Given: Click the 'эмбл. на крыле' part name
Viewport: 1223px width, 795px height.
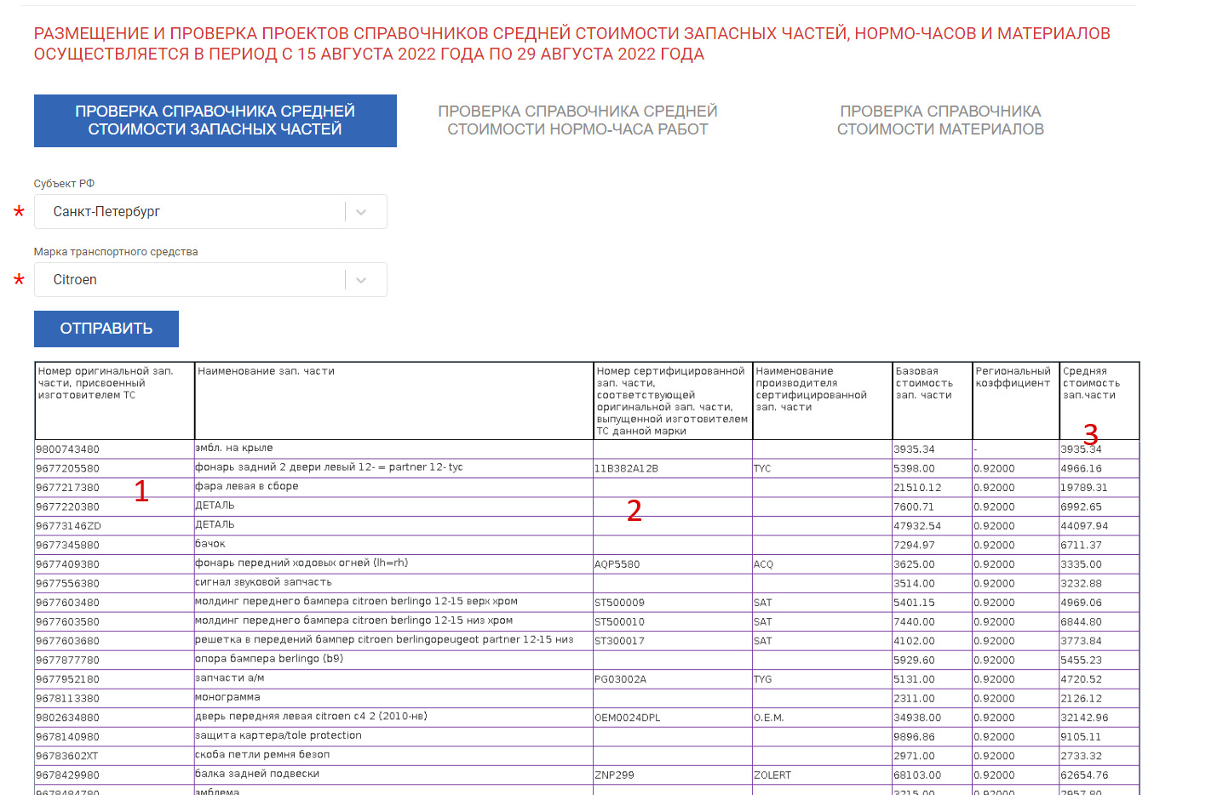Looking at the screenshot, I should pyautogui.click(x=234, y=448).
